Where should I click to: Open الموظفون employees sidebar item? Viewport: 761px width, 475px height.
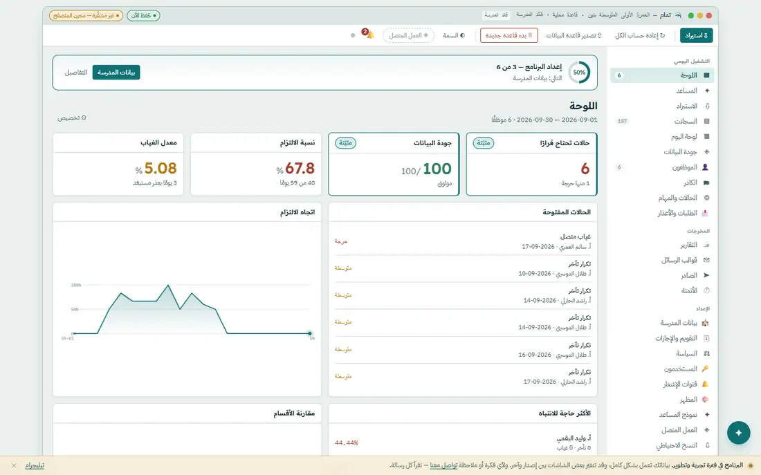(x=662, y=167)
